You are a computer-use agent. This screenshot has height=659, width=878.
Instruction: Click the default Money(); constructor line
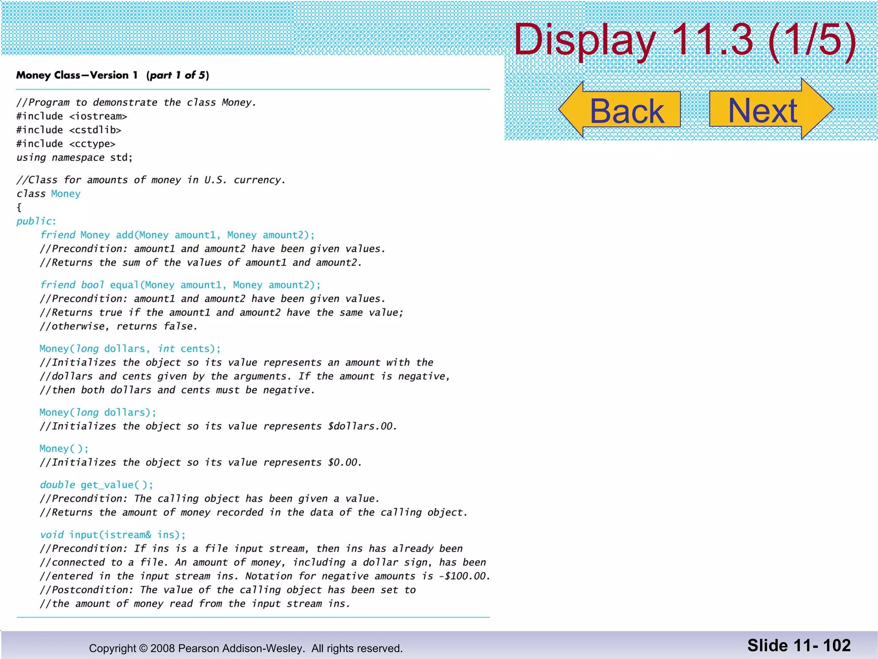[x=64, y=449]
